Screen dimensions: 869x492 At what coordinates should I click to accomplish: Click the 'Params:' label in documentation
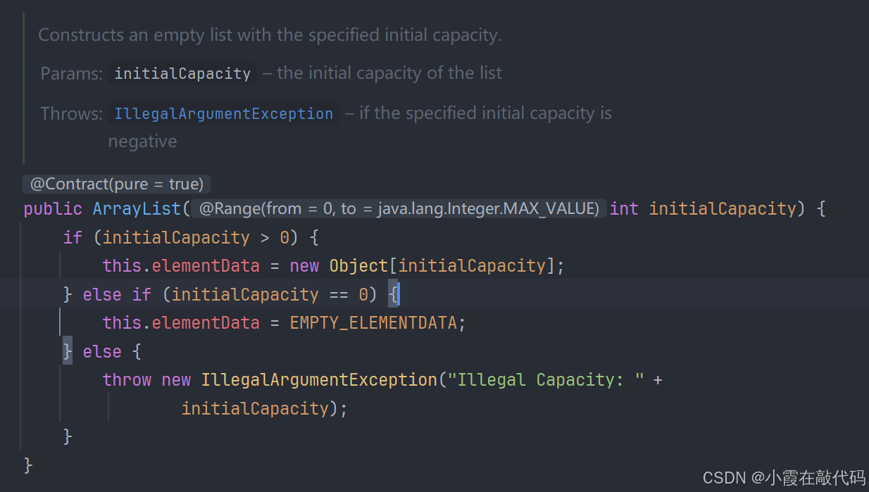[72, 73]
